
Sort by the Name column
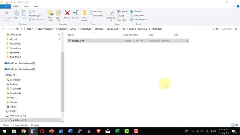coord(94,35)
